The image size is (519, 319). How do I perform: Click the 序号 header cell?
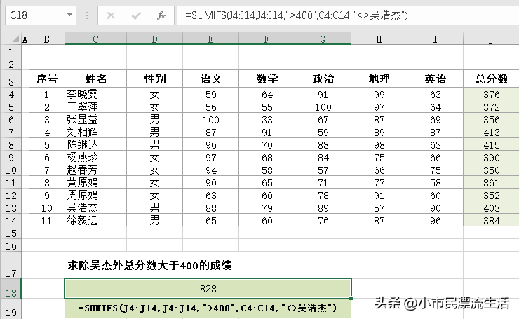coord(47,79)
